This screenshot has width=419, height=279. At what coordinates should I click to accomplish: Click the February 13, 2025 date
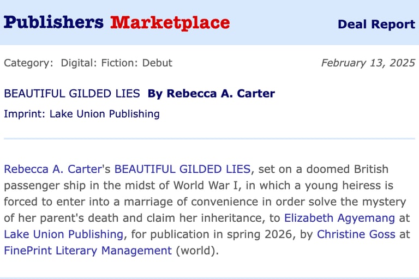(368, 63)
